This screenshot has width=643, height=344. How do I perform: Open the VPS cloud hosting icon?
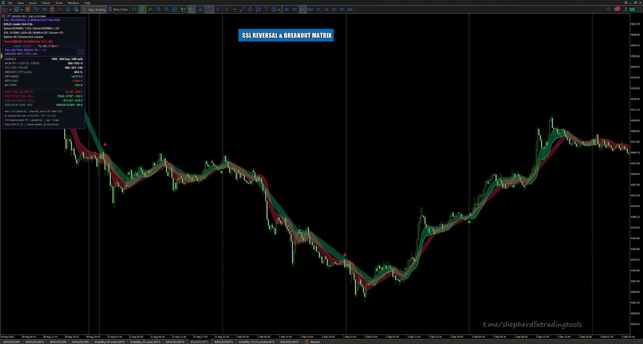68,9
